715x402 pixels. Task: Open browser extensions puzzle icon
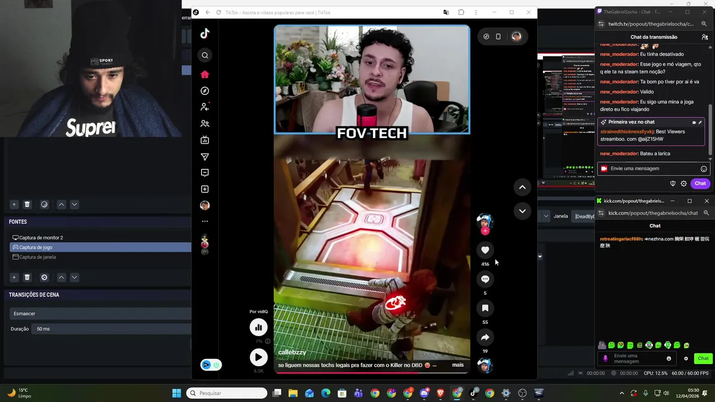click(461, 12)
